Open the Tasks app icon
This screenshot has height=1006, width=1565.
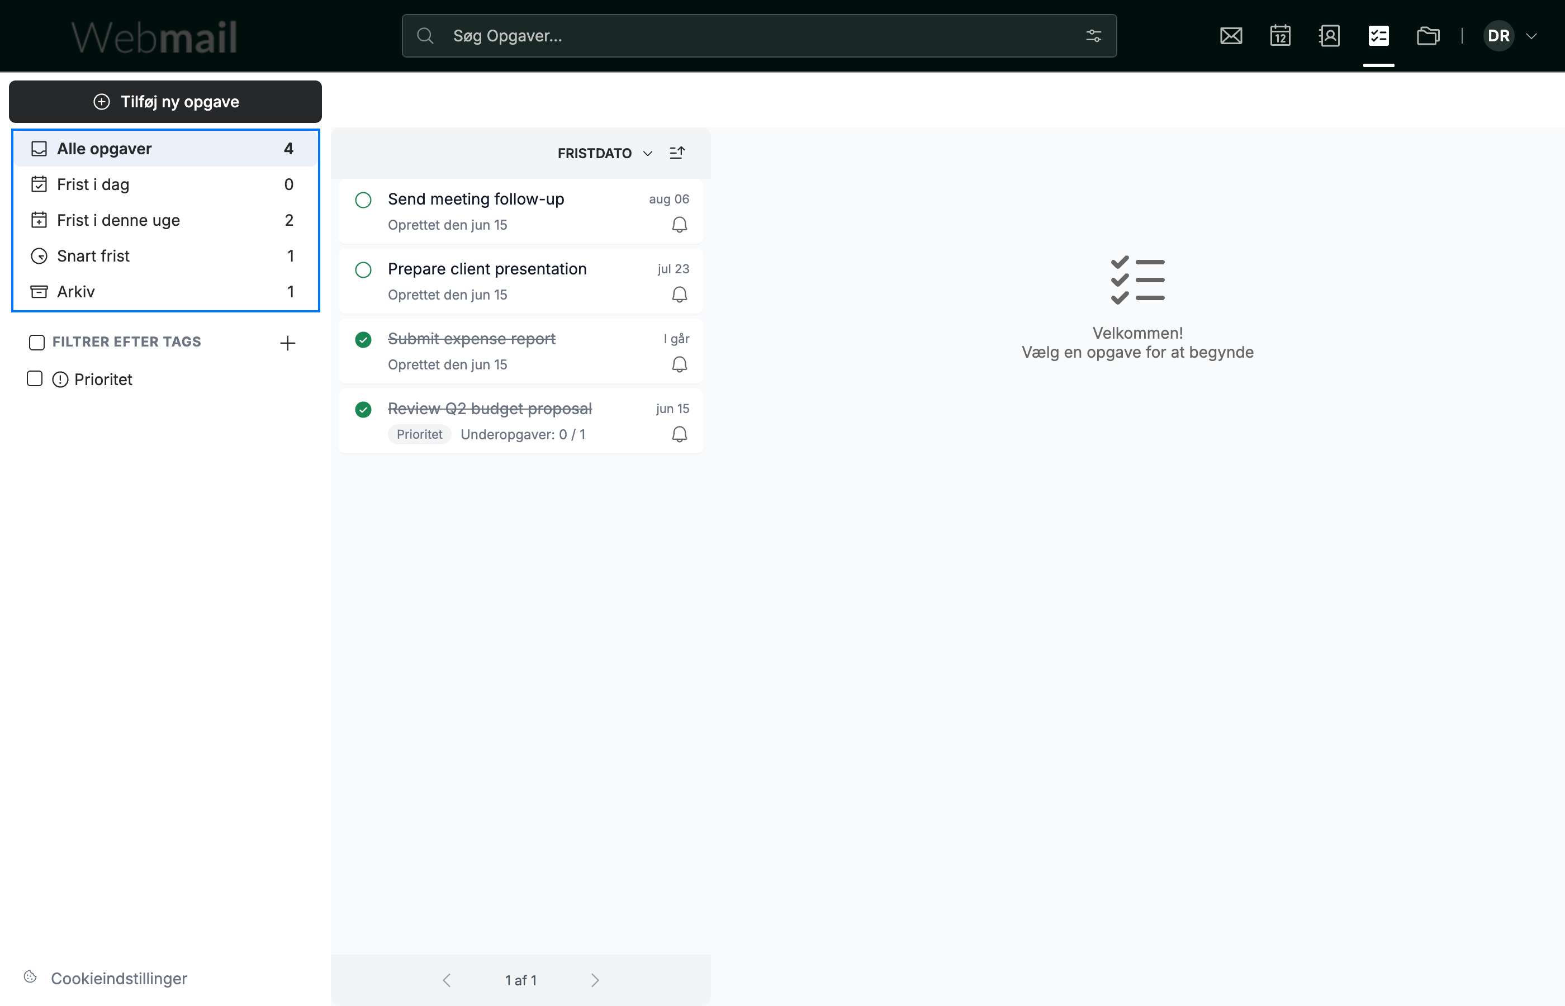[x=1378, y=36]
